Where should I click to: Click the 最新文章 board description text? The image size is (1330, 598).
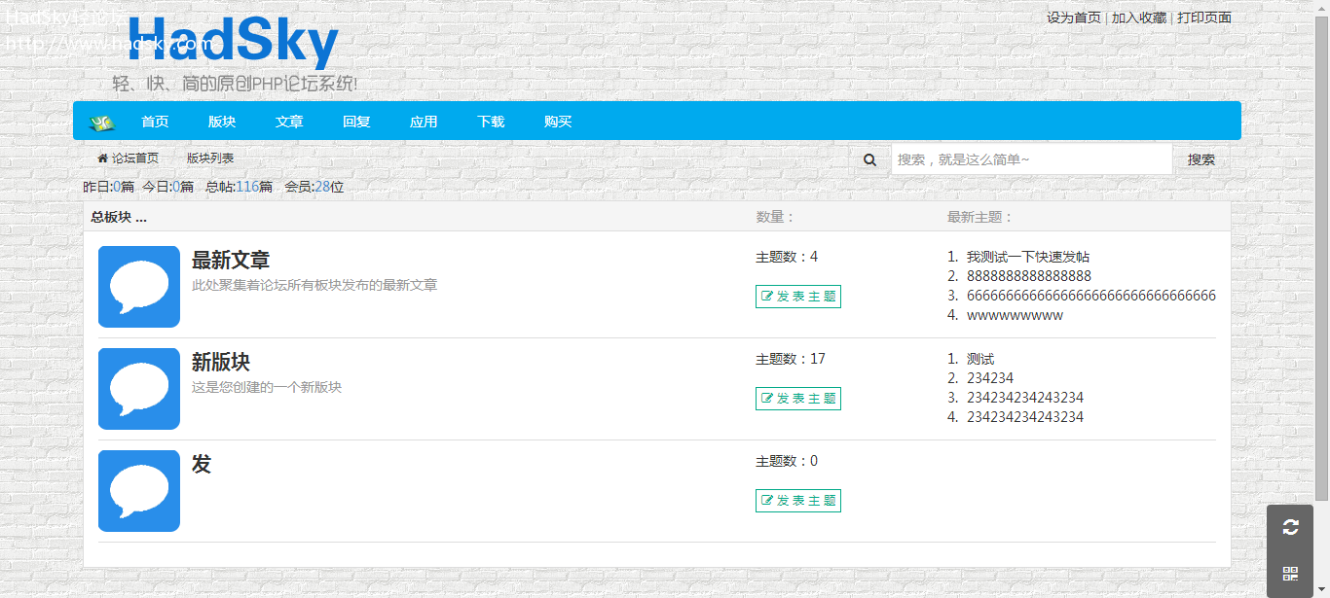(x=314, y=285)
